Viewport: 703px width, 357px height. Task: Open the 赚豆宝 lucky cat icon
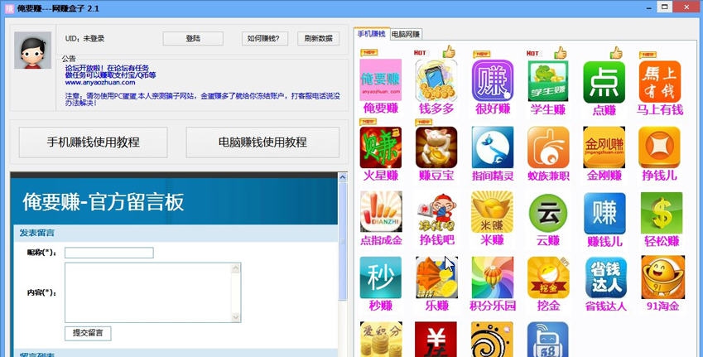(436, 147)
